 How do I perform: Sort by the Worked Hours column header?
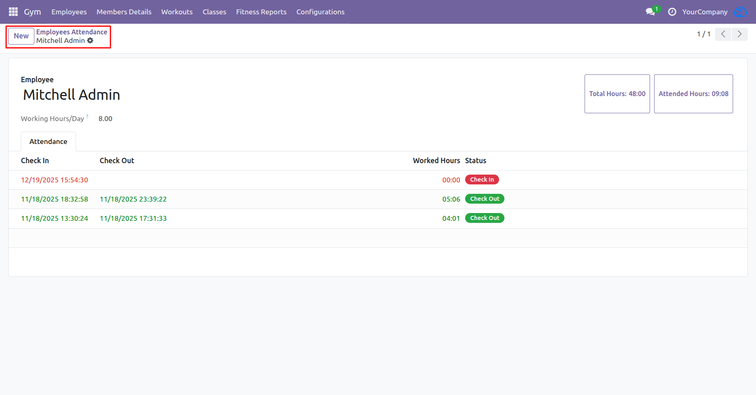(436, 161)
